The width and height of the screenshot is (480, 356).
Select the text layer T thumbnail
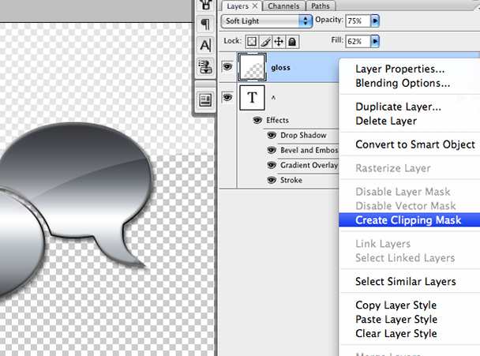click(x=252, y=98)
